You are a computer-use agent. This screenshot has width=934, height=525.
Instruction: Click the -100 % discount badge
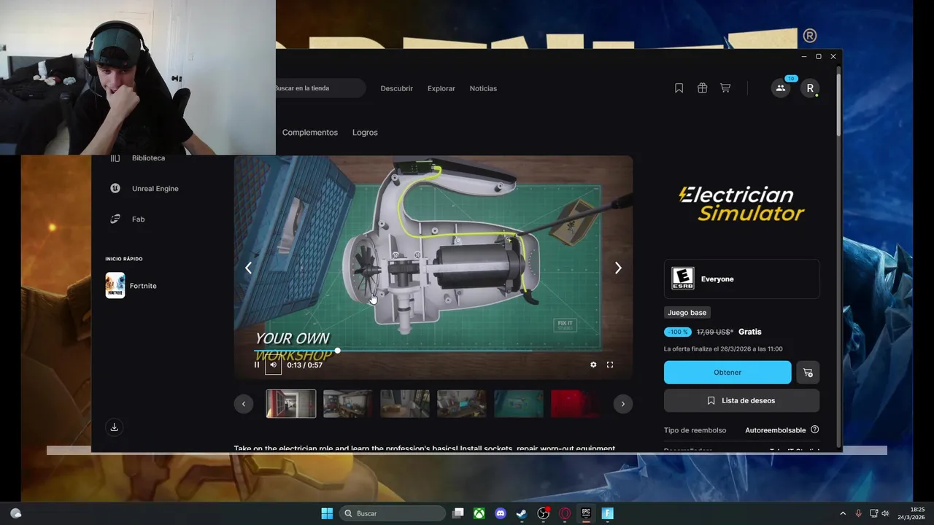(x=678, y=332)
